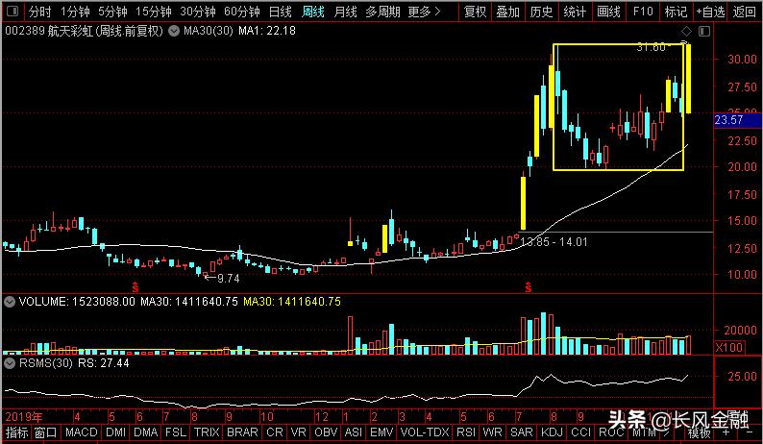763x444 pixels.
Task: Click the 31.60 high price annotation
Action: pyautogui.click(x=652, y=47)
